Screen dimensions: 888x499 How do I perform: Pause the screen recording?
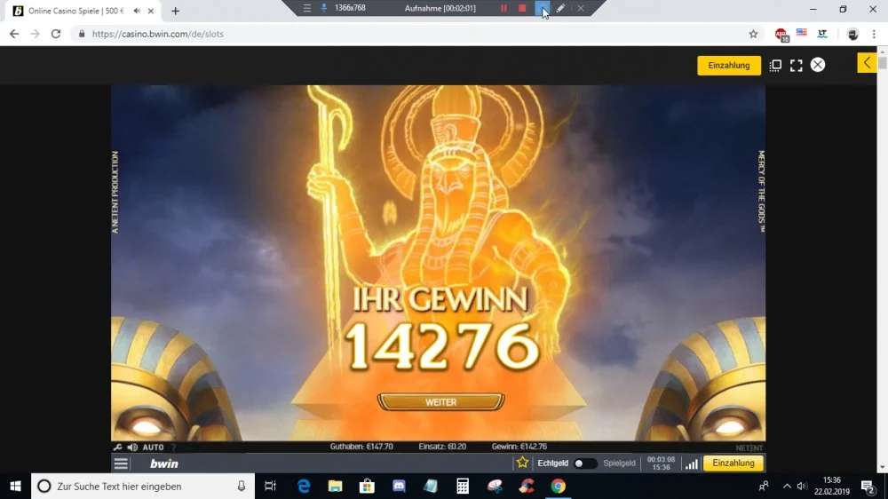(x=503, y=8)
